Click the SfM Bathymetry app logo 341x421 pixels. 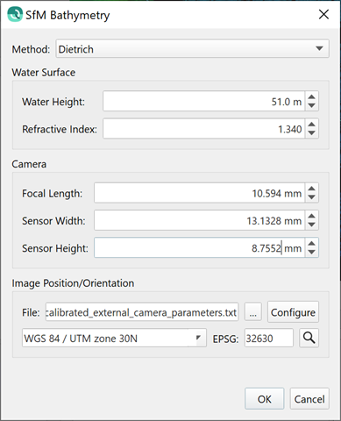click(x=15, y=14)
